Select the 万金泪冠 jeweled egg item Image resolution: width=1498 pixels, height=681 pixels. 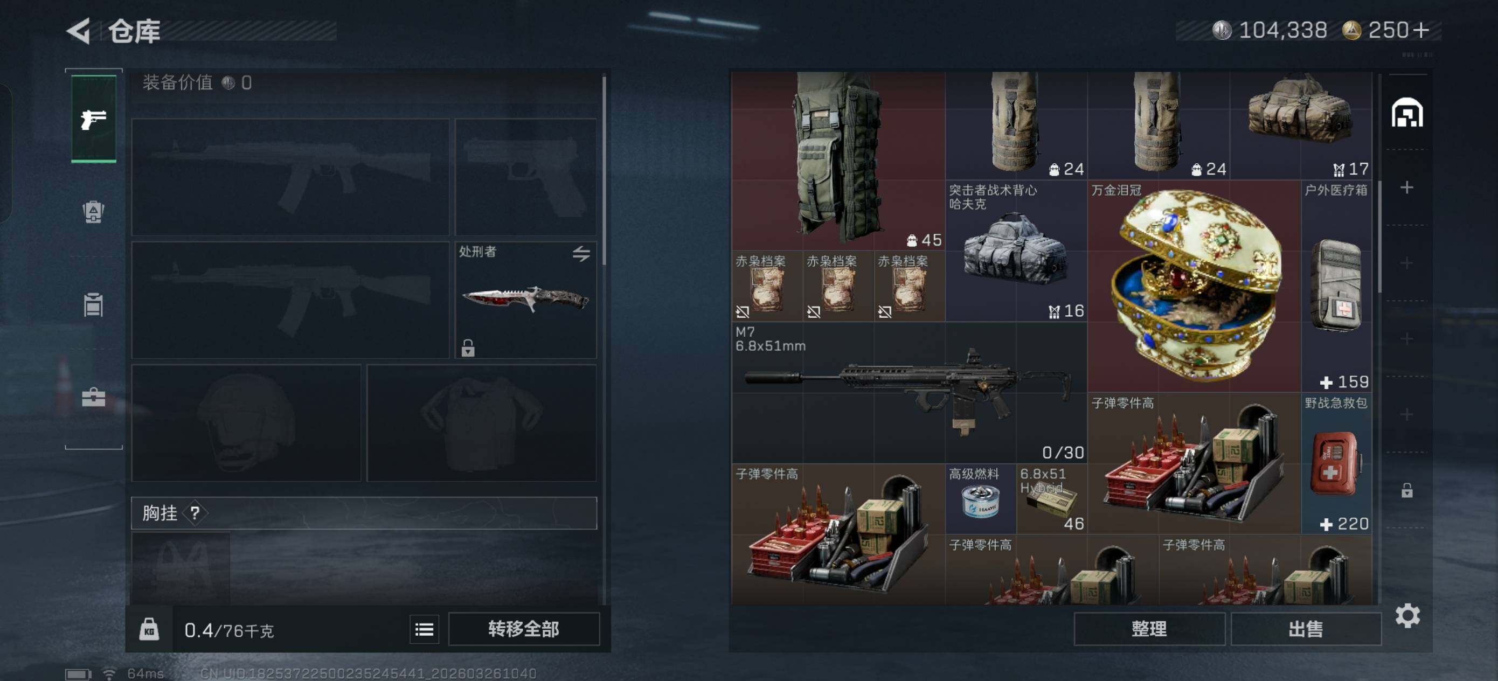(1194, 286)
